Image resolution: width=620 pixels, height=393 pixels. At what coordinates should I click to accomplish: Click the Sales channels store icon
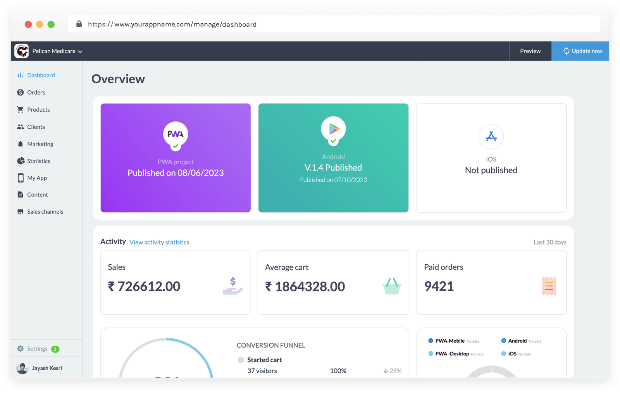[21, 212]
